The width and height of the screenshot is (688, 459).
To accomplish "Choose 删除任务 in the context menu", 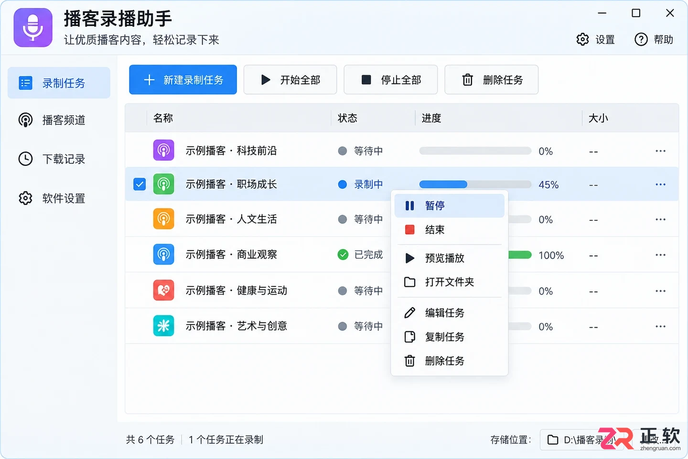I will [x=449, y=361].
